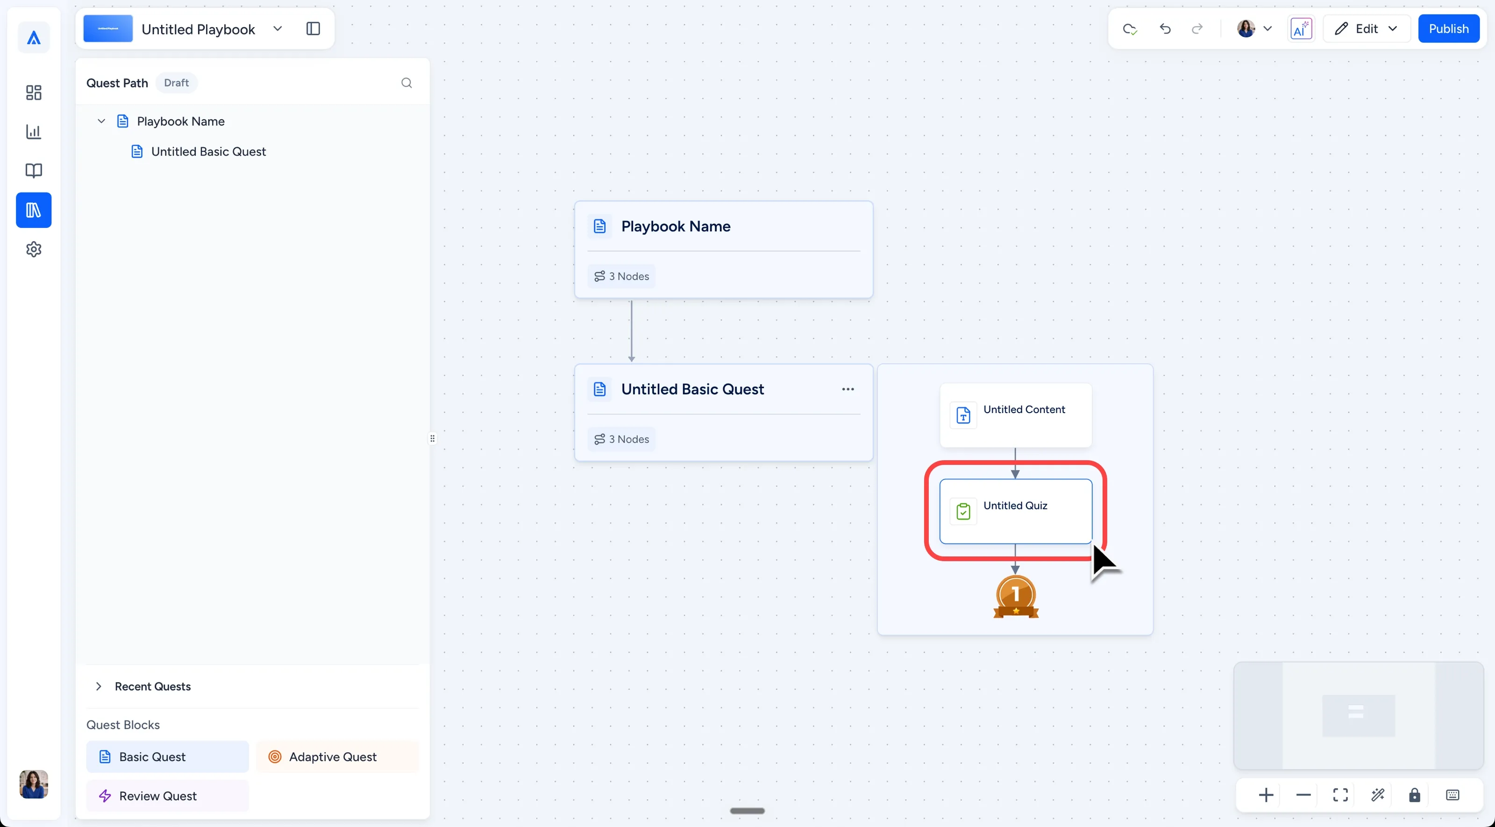Open the Edit mode dropdown
The height and width of the screenshot is (827, 1495).
(1366, 29)
